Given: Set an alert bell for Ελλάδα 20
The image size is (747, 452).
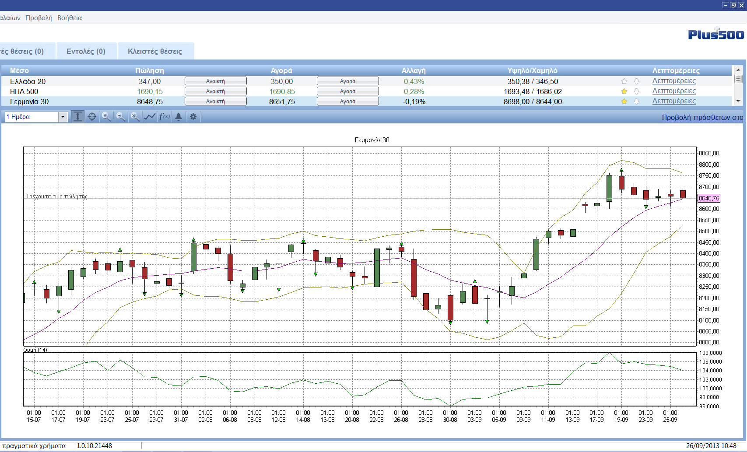Looking at the screenshot, I should [636, 81].
